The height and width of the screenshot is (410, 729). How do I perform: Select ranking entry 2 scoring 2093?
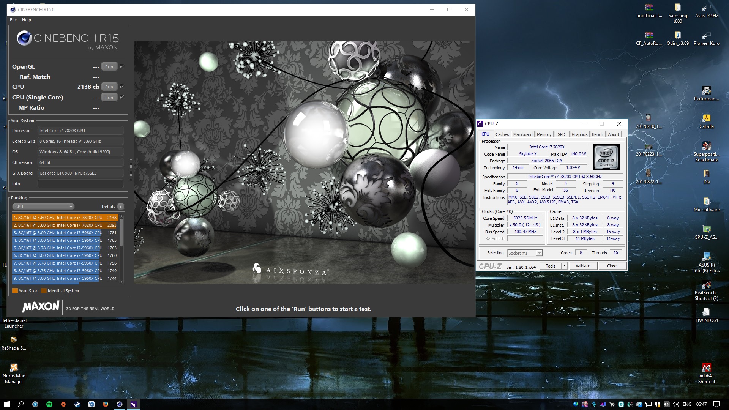pos(65,225)
